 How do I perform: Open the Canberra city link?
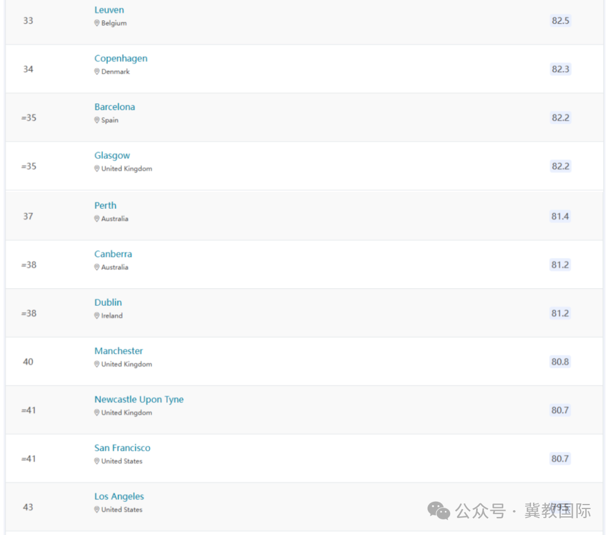(x=113, y=255)
